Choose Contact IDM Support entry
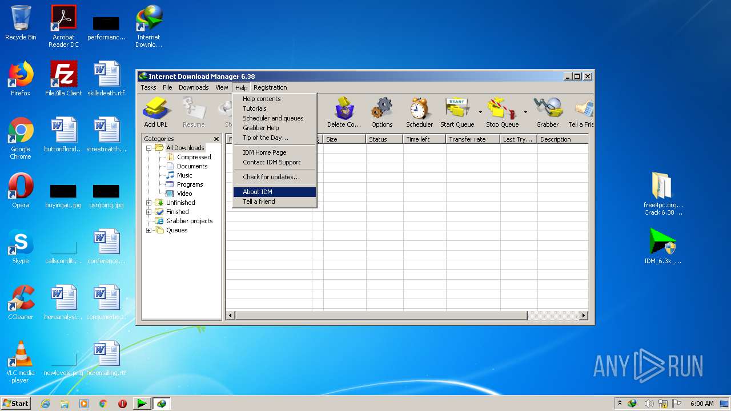The image size is (731, 411). [275, 162]
